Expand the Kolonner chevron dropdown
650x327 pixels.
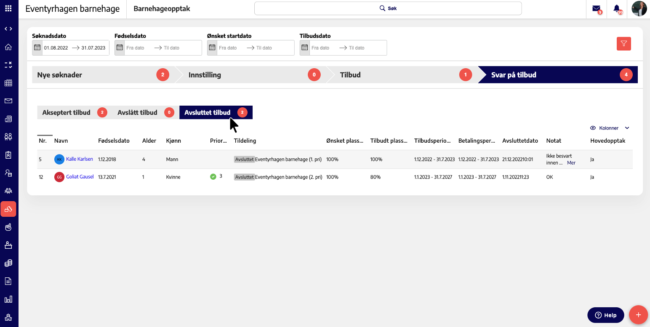(x=627, y=128)
